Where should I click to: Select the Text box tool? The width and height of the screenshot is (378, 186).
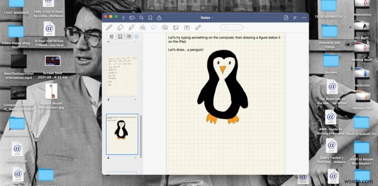[x=187, y=27]
